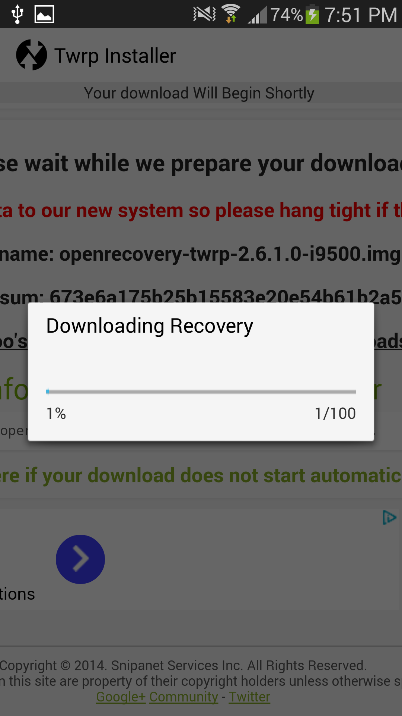Tap the Wi-Fi signal icon
402x716 pixels.
(x=231, y=14)
